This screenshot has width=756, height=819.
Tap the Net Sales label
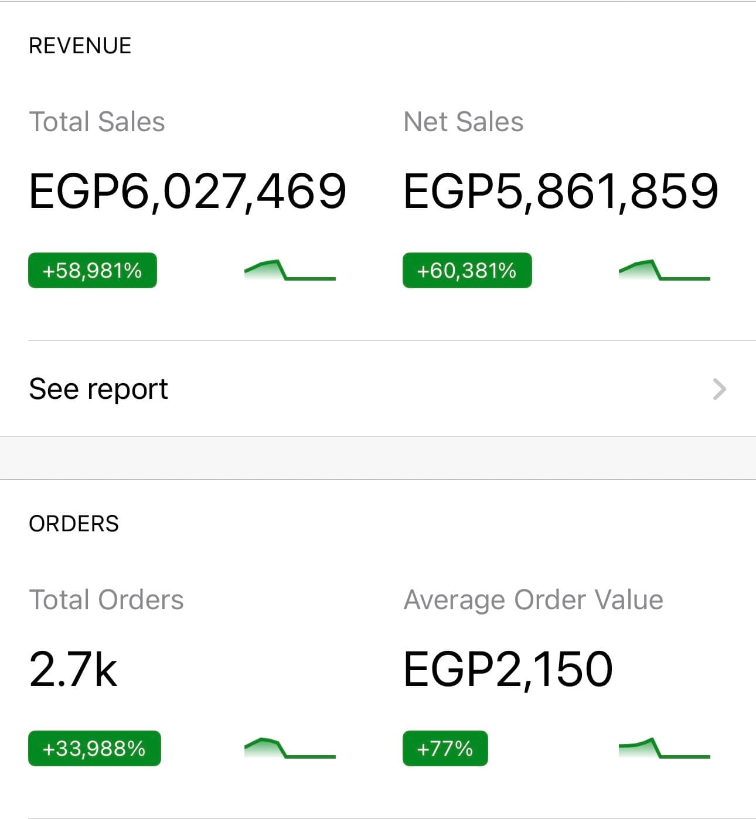tap(464, 122)
